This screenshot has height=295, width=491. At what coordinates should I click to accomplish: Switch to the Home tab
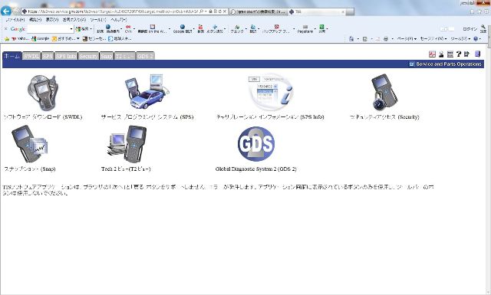[12, 56]
